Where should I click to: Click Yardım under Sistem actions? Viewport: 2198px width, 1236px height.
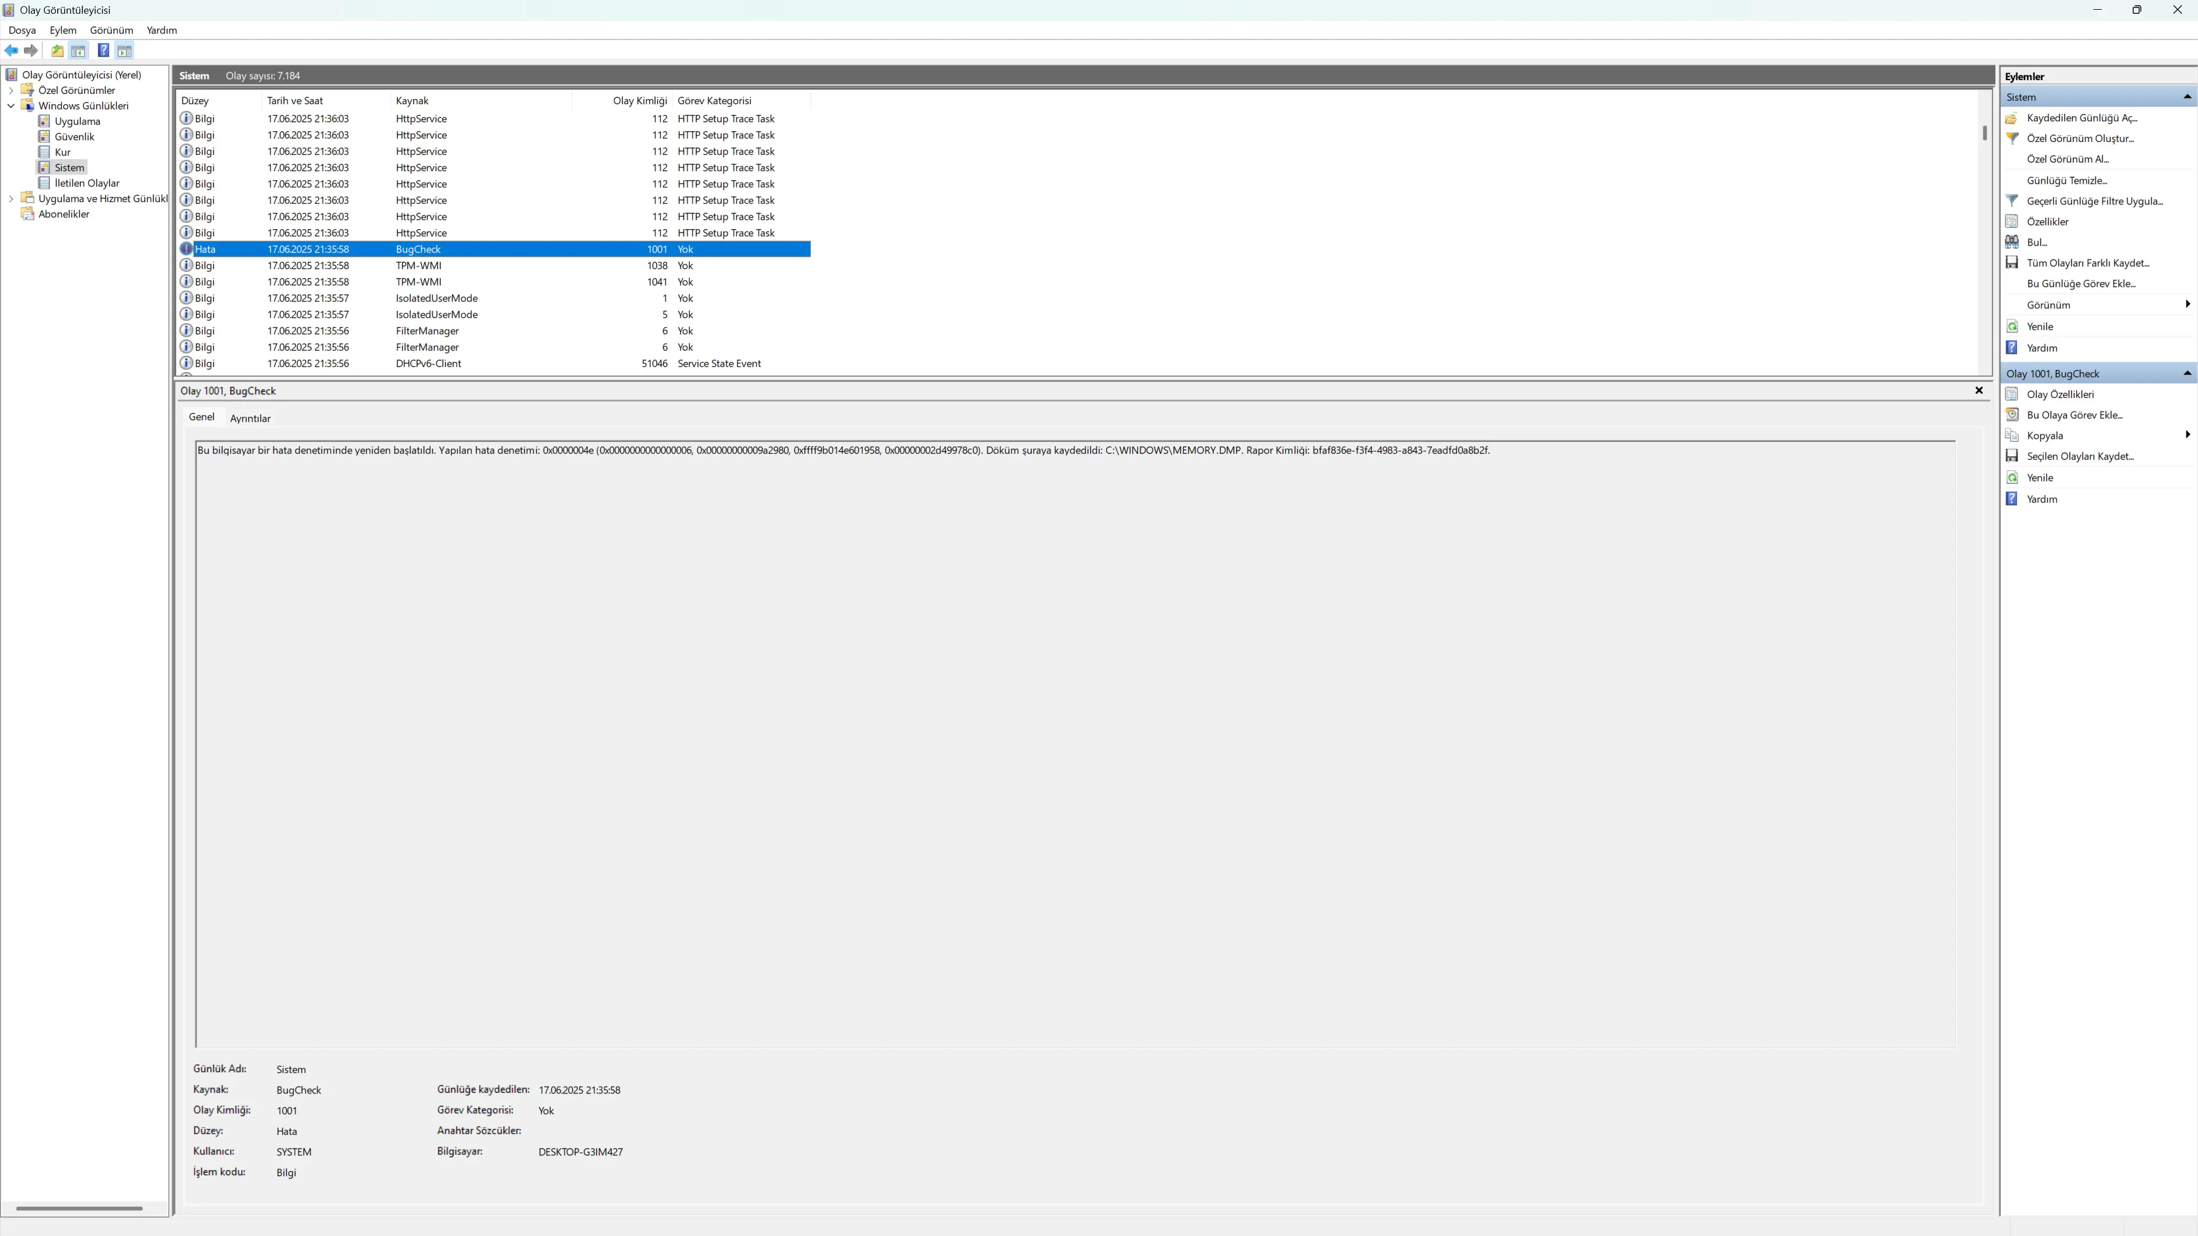coord(2041,348)
